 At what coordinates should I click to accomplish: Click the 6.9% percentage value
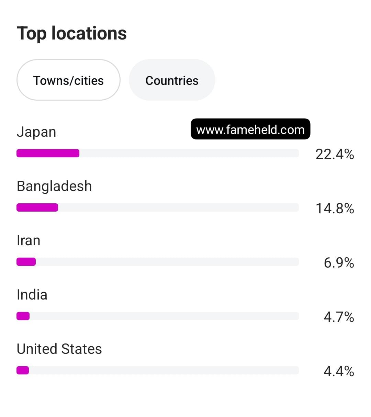point(339,263)
